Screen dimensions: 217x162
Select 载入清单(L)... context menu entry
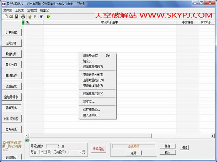(91, 115)
